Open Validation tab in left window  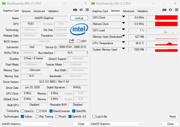[x=53, y=11]
